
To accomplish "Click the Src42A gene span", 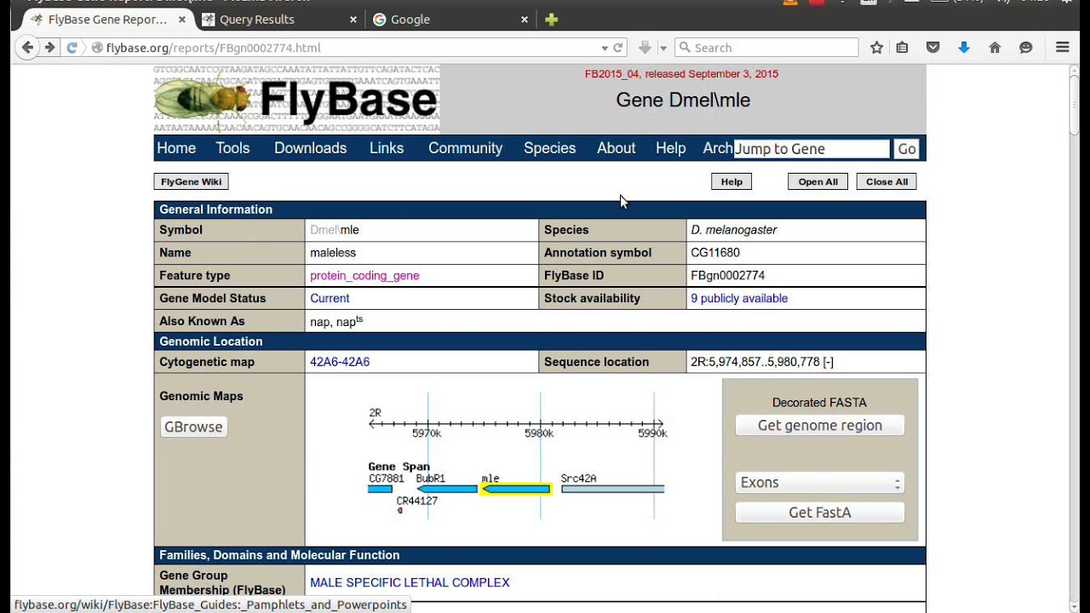I will 612,489.
